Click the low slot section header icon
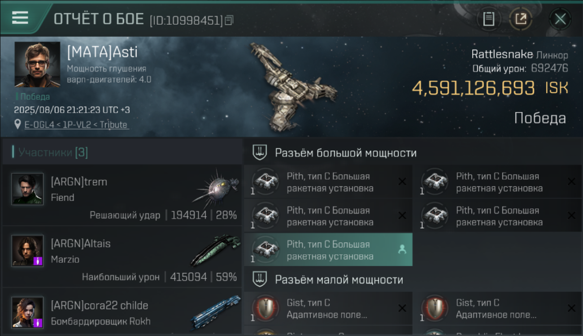 tap(260, 280)
